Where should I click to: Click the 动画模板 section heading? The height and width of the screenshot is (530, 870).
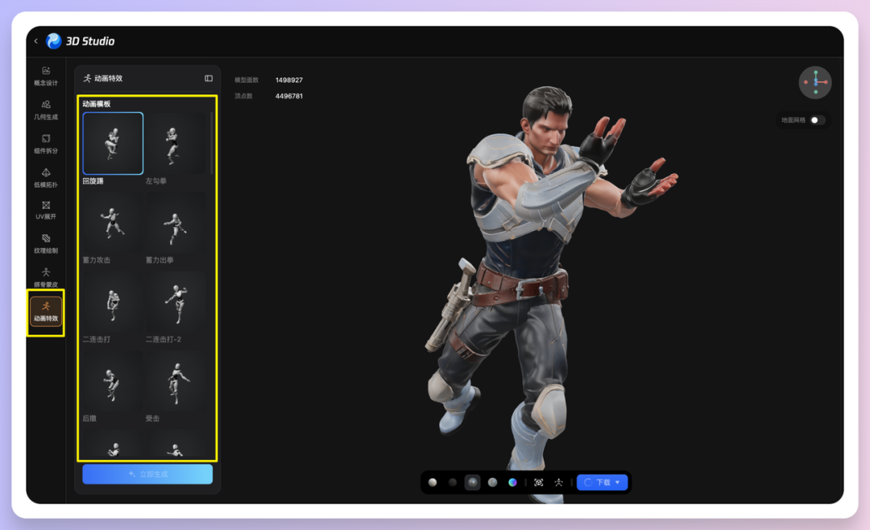point(97,104)
